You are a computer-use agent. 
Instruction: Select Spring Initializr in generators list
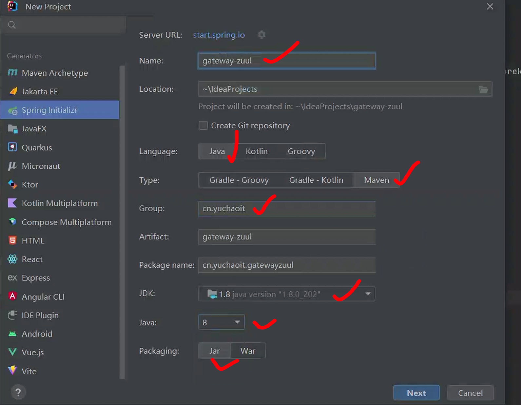coord(49,110)
